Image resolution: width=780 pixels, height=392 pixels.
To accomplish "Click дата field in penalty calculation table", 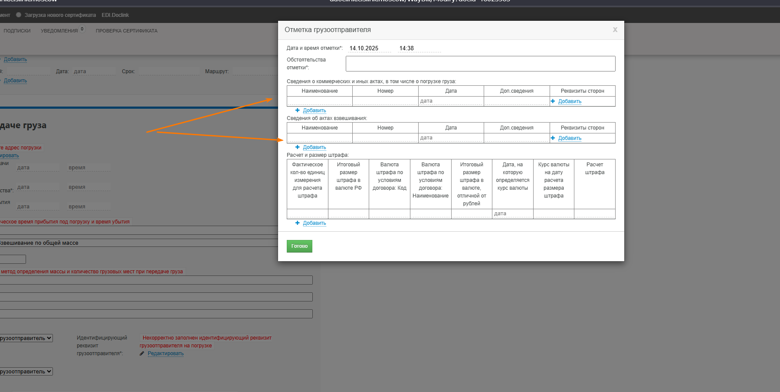I will [512, 214].
